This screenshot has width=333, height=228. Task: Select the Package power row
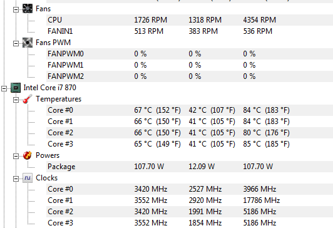point(190,167)
